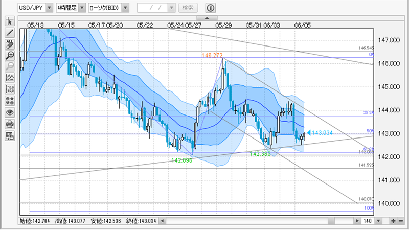Click the price scale settings icon
Screen dimensions: 409x230
9,89
